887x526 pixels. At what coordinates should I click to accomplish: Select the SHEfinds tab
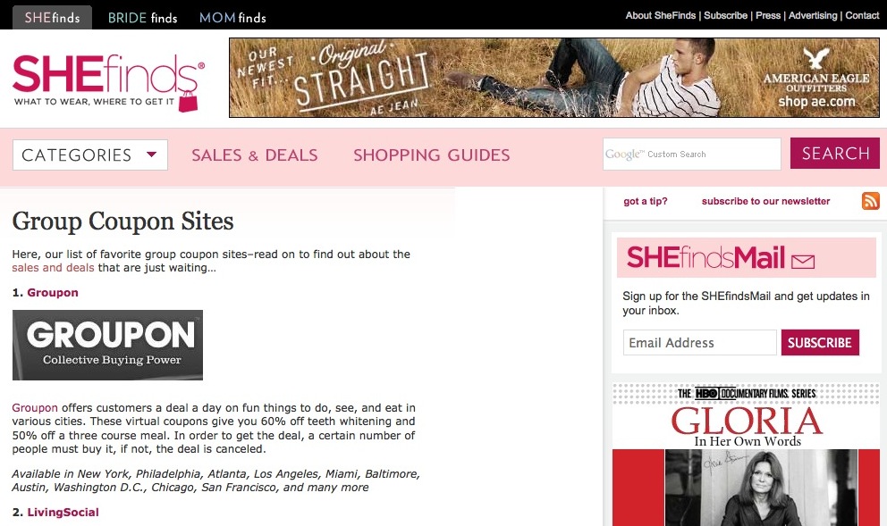tap(52, 18)
